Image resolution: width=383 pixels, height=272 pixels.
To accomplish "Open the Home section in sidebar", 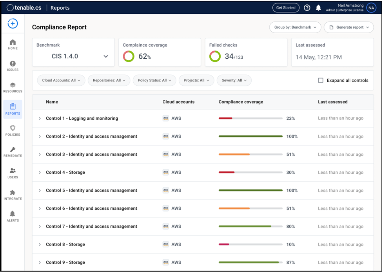I will 13,44.
